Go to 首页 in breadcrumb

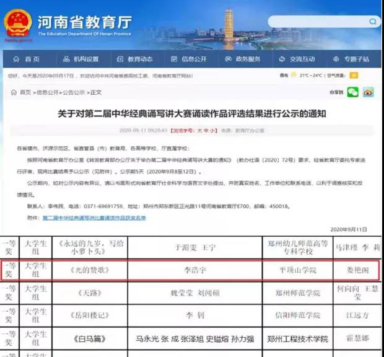[x=25, y=92]
